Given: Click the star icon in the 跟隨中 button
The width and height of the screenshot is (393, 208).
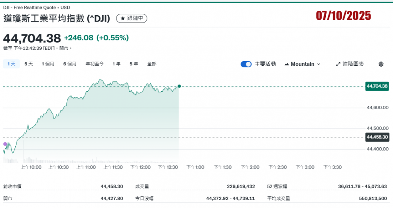Looking at the screenshot, I should [123, 18].
